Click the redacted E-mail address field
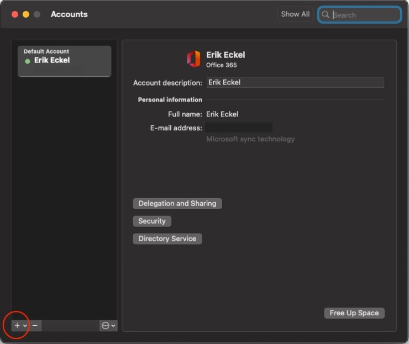 point(239,128)
